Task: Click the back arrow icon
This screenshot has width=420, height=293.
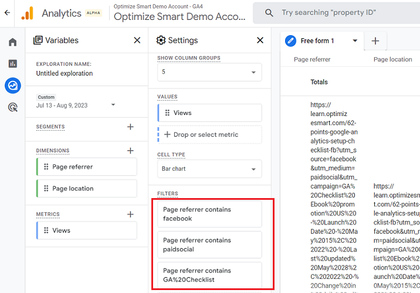Action: tap(7, 12)
